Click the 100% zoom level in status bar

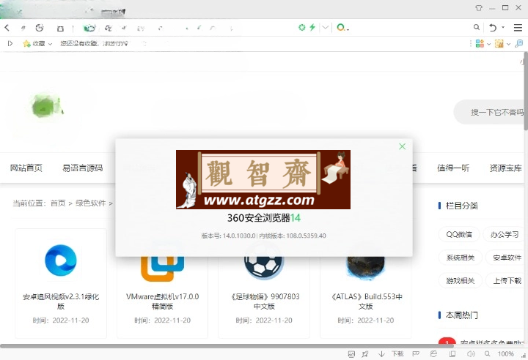click(505, 354)
